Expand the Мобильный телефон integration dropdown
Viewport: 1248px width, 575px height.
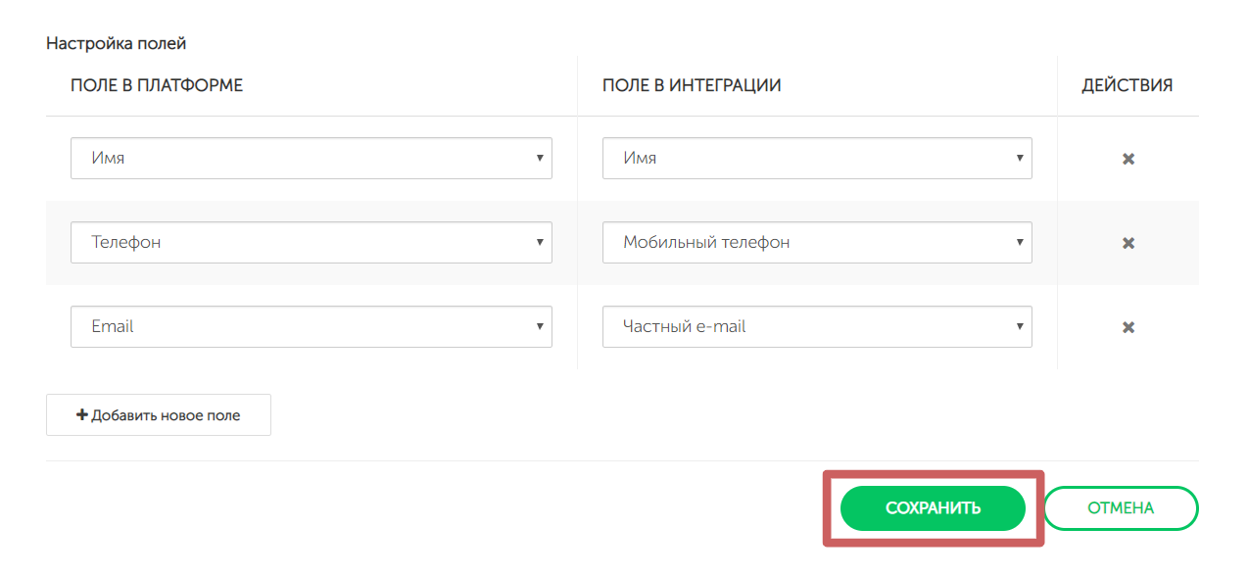[816, 242]
